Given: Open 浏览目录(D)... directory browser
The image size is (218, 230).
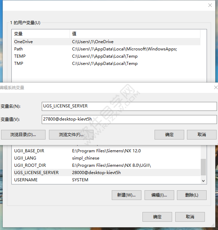Looking at the screenshot, I should coord(23,135).
